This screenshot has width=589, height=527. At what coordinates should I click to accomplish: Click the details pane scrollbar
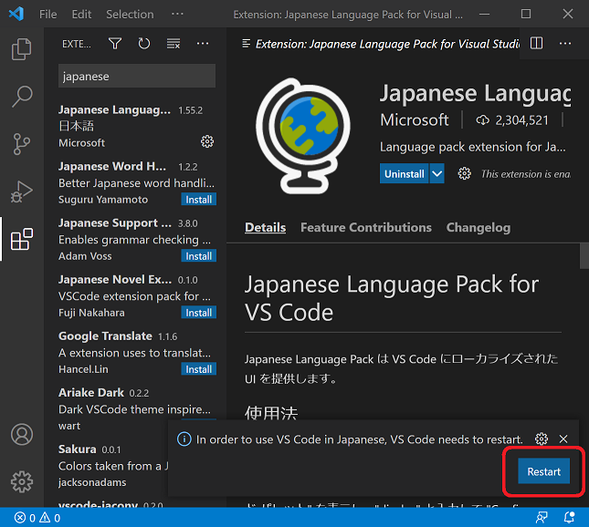[584, 256]
